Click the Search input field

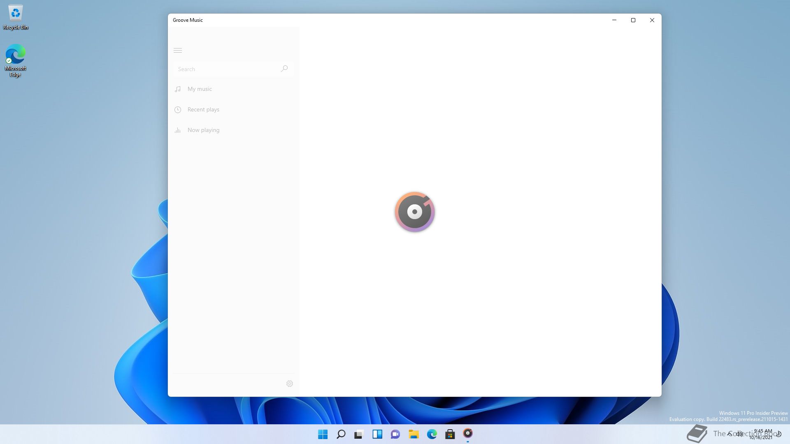click(x=233, y=69)
